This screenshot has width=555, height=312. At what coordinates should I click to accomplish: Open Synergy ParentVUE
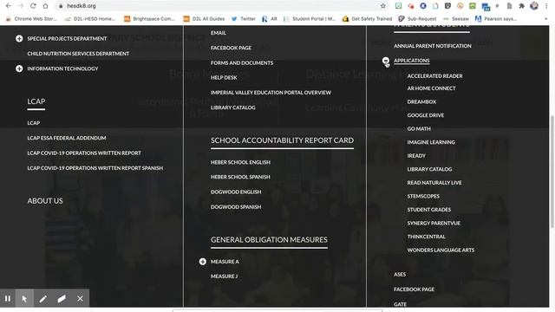coord(434,223)
